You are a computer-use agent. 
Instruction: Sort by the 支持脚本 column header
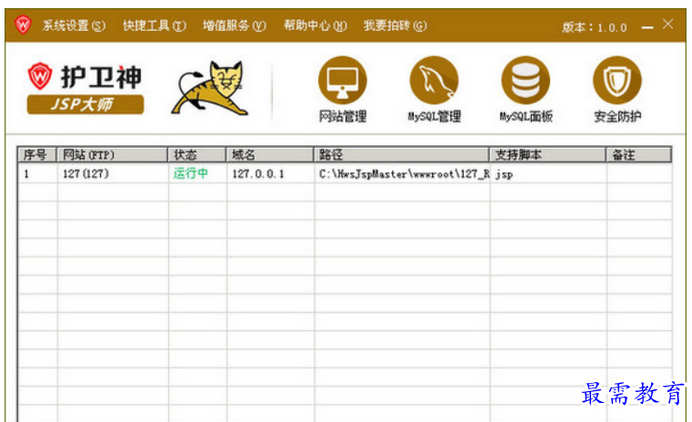tap(547, 154)
